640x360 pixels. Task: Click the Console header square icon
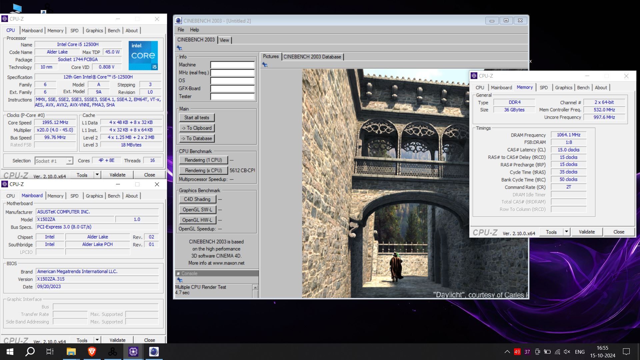point(178,273)
